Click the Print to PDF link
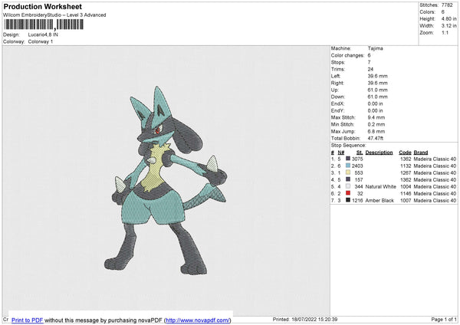Screen dimensions: 460x325 (x=28, y=320)
